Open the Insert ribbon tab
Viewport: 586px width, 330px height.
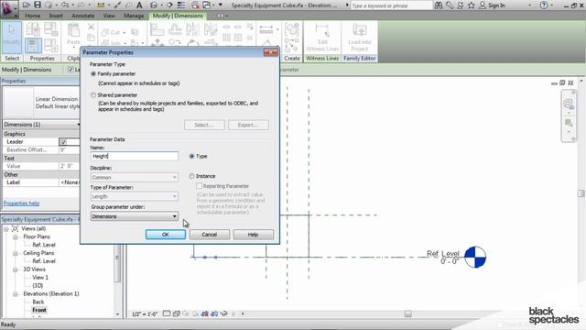56,16
